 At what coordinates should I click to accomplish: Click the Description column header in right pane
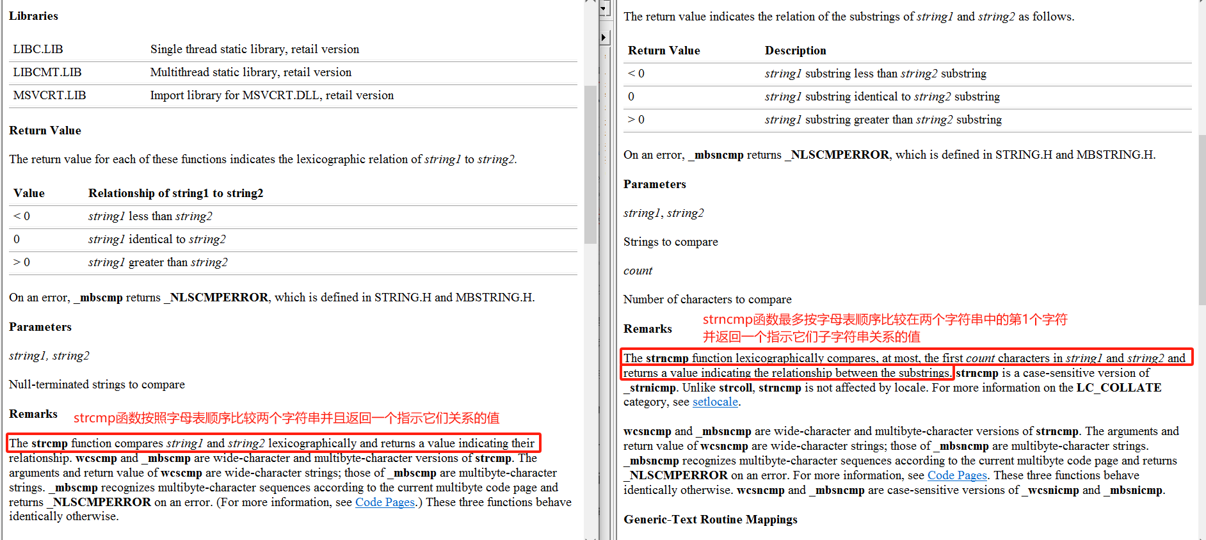click(796, 51)
